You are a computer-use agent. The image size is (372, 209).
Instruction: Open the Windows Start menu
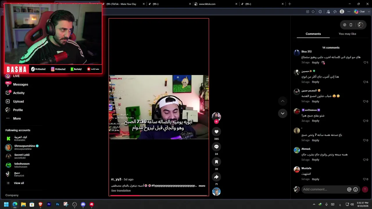tap(6, 204)
